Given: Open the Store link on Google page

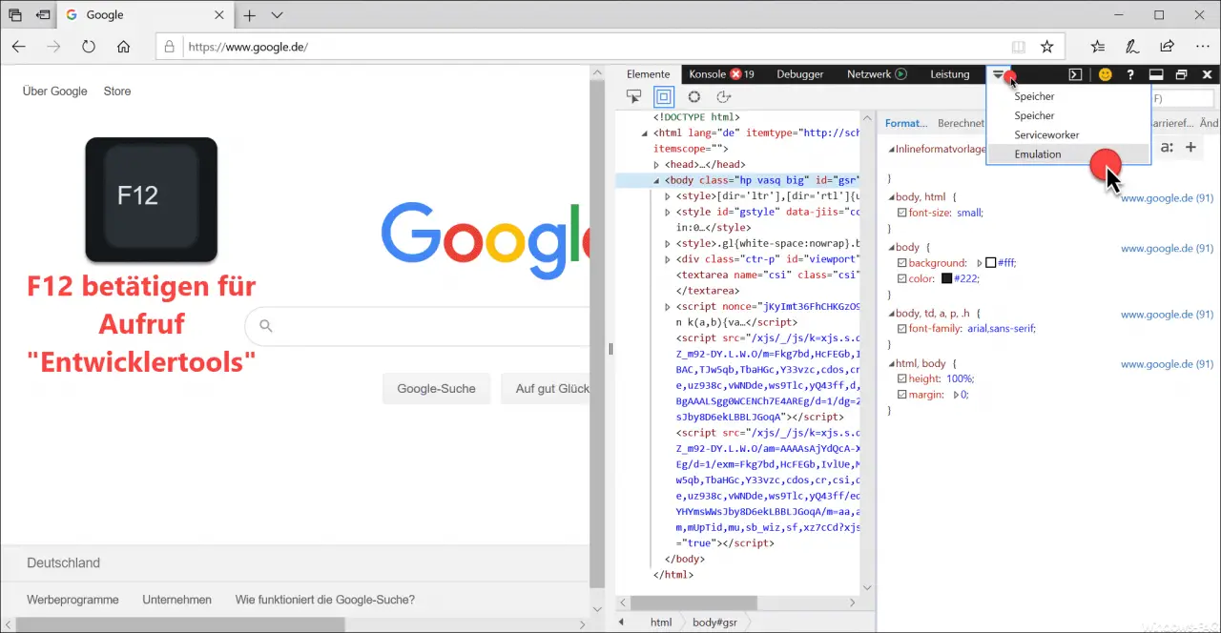Looking at the screenshot, I should click(117, 92).
